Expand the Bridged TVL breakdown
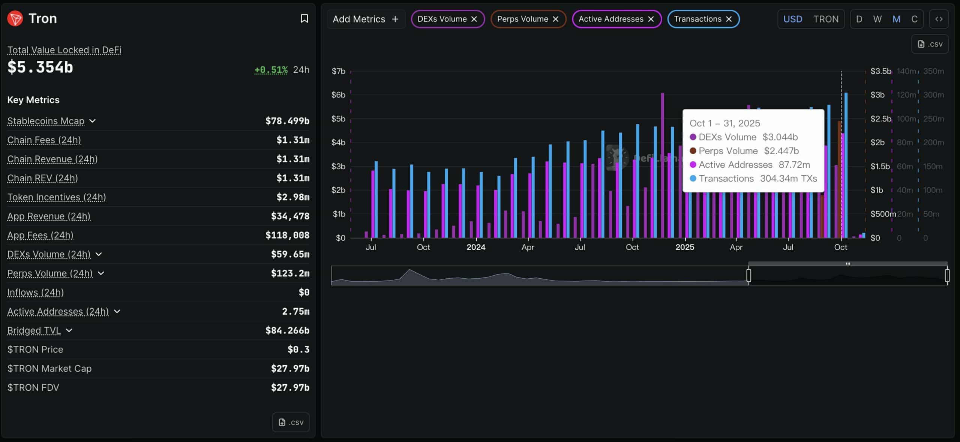 (x=69, y=331)
